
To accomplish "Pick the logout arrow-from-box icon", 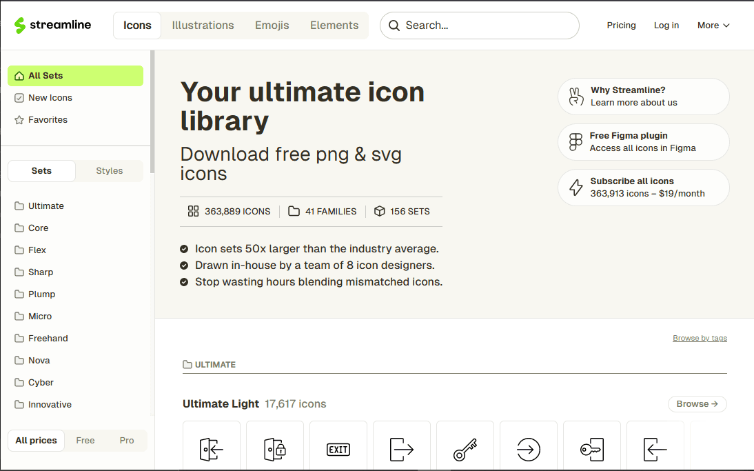I will 402,445.
